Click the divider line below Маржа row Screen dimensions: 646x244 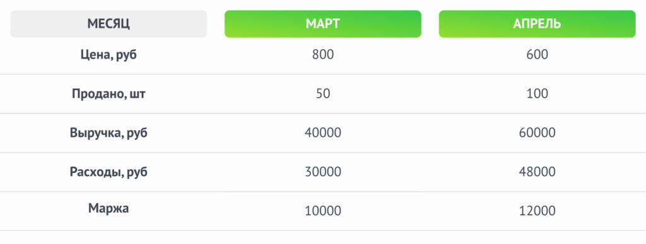pyautogui.click(x=323, y=230)
